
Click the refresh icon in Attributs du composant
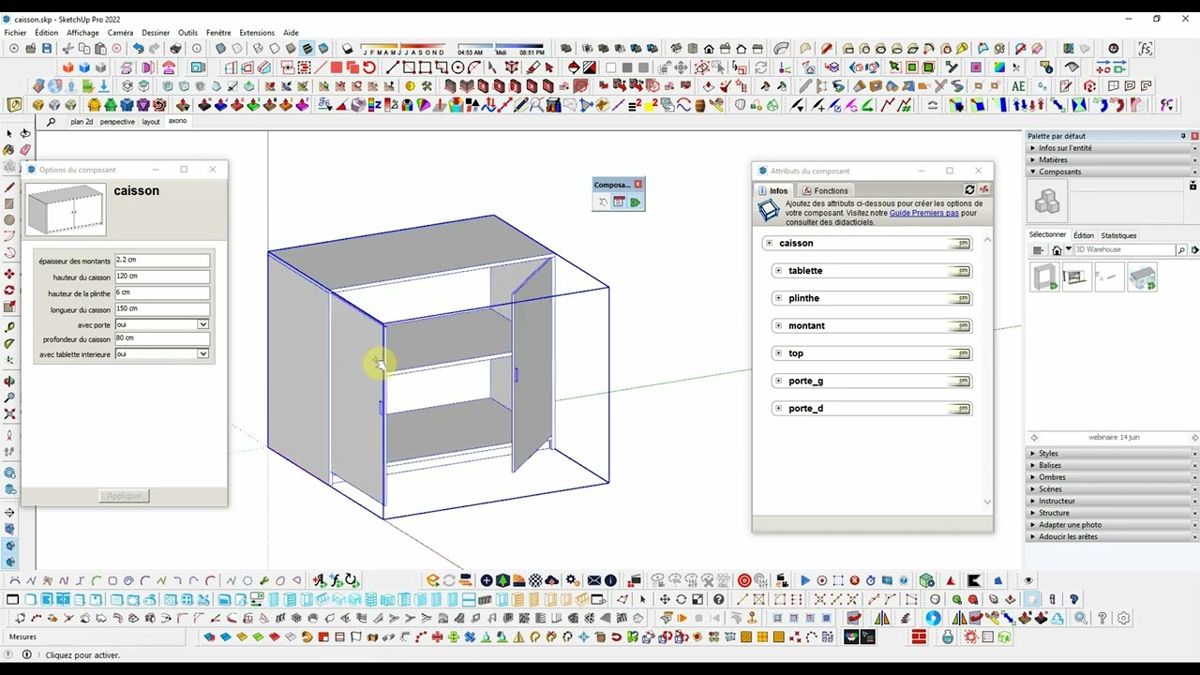coord(969,190)
